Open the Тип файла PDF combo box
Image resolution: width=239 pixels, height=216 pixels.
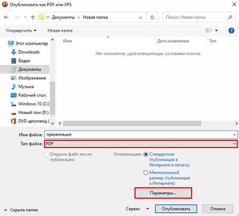(141, 144)
